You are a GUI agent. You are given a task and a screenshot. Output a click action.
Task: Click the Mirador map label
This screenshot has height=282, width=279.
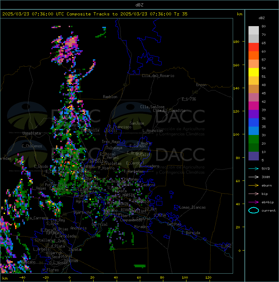tap(141, 227)
